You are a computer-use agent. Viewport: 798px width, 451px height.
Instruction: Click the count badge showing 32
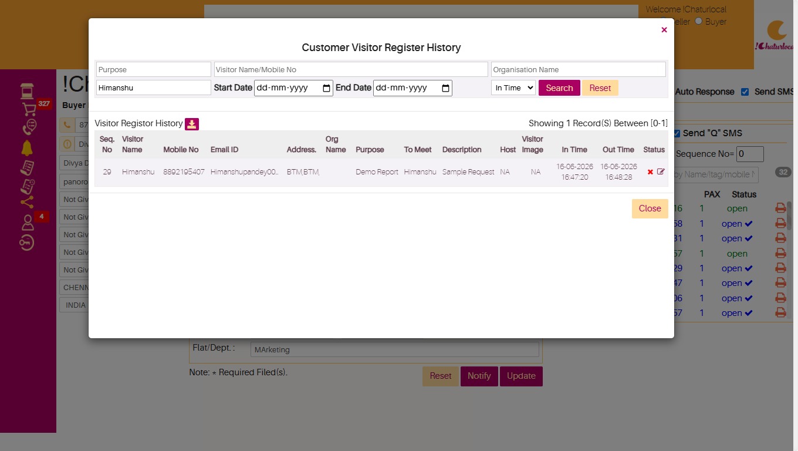(783, 172)
